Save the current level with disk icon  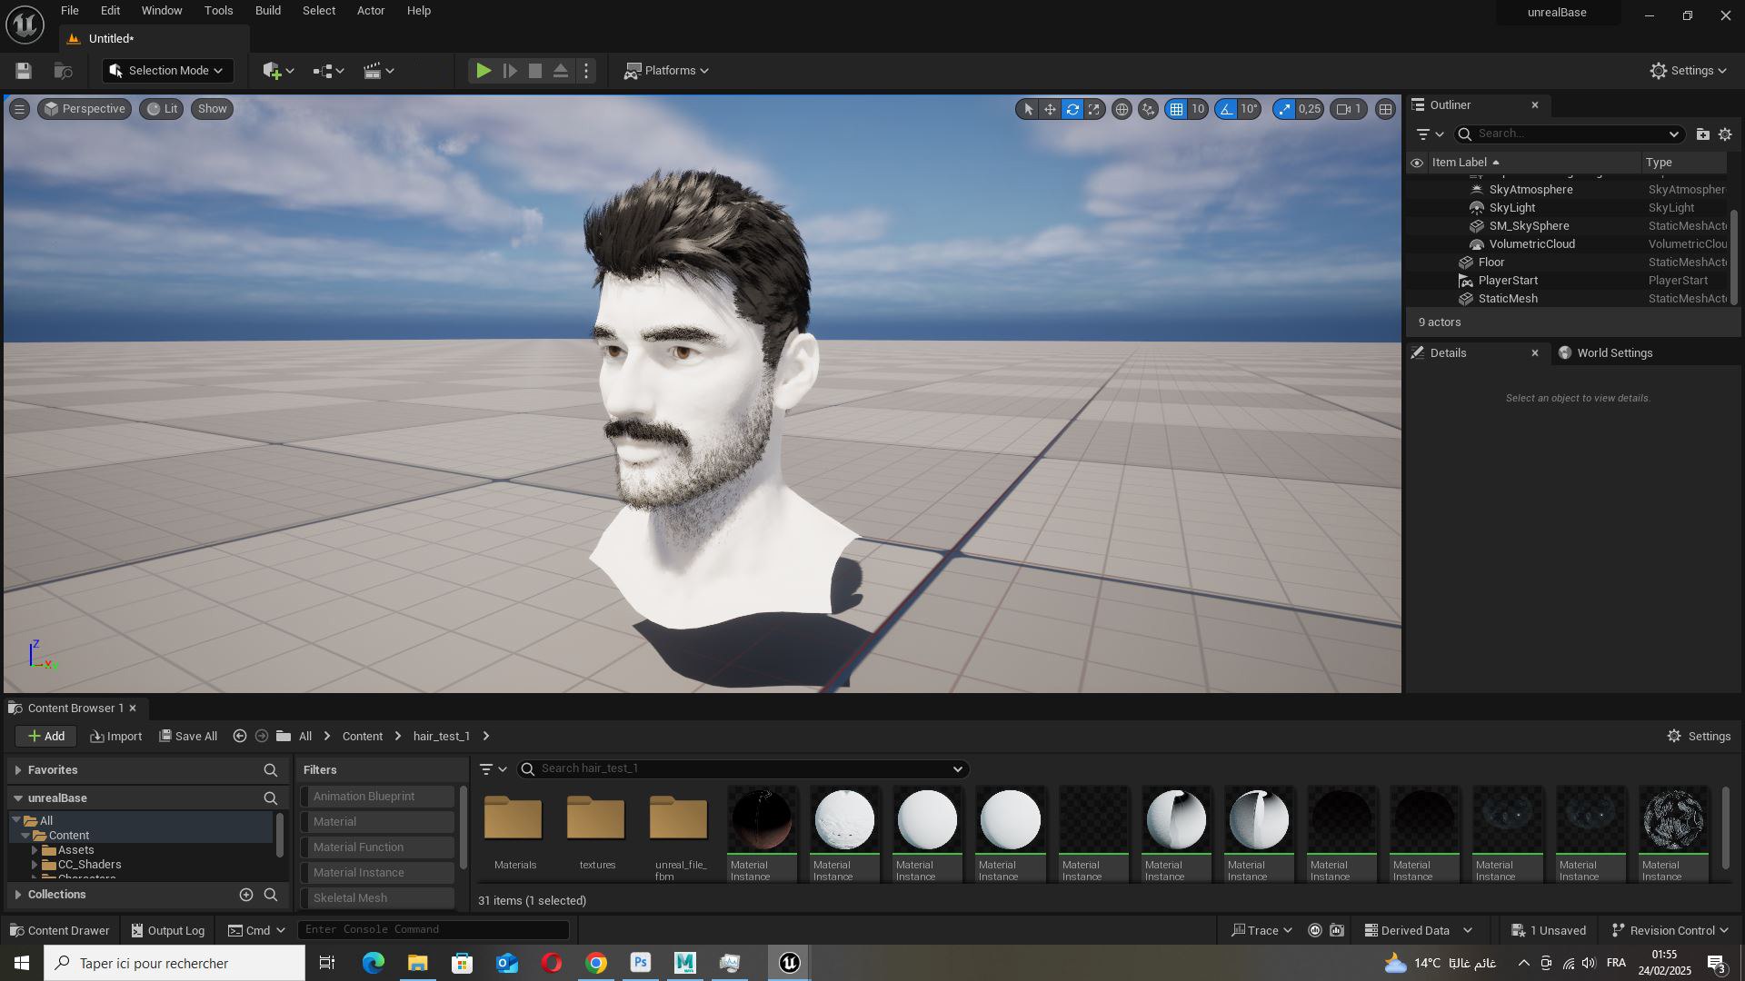tap(24, 71)
